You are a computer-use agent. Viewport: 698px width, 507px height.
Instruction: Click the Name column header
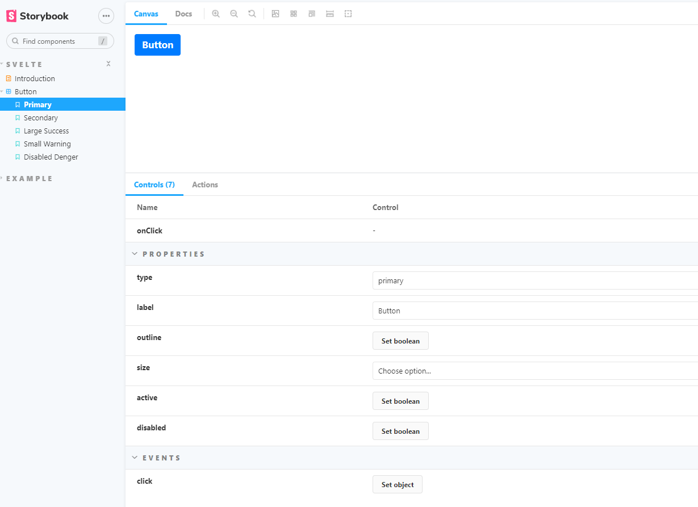(147, 207)
